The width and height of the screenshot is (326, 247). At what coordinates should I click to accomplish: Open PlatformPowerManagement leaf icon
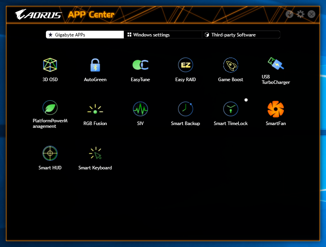[50, 107]
